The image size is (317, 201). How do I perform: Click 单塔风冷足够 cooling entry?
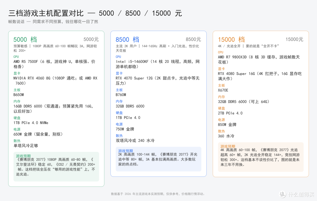[x=26, y=146]
